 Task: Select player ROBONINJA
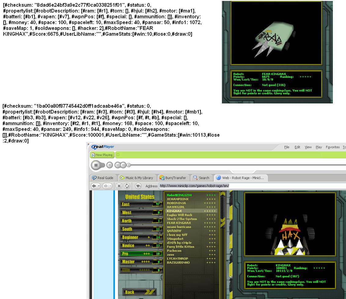coord(191,203)
